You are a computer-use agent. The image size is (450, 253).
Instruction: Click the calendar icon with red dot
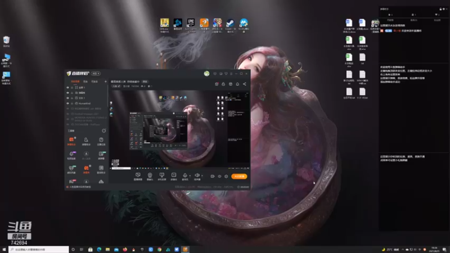[x=217, y=84]
